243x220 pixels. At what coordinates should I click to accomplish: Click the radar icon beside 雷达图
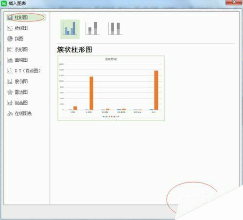pyautogui.click(x=10, y=92)
